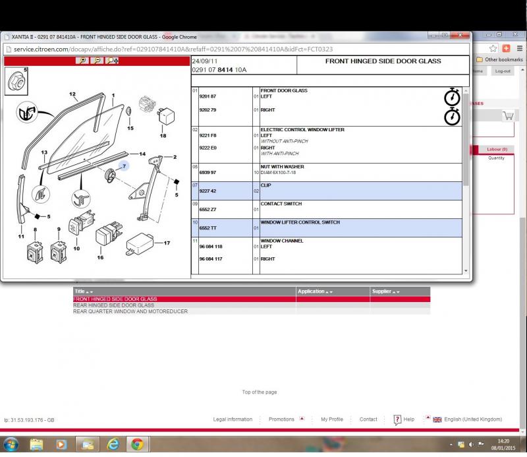Select part number 6939 97 nut with washer
Viewport: 527px width, 457px height.
click(x=208, y=173)
